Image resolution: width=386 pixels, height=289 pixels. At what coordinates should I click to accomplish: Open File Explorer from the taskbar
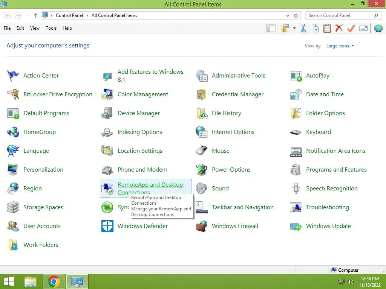click(31, 281)
